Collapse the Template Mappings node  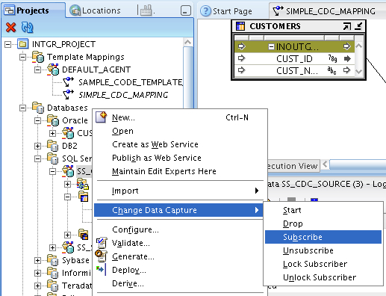22,57
